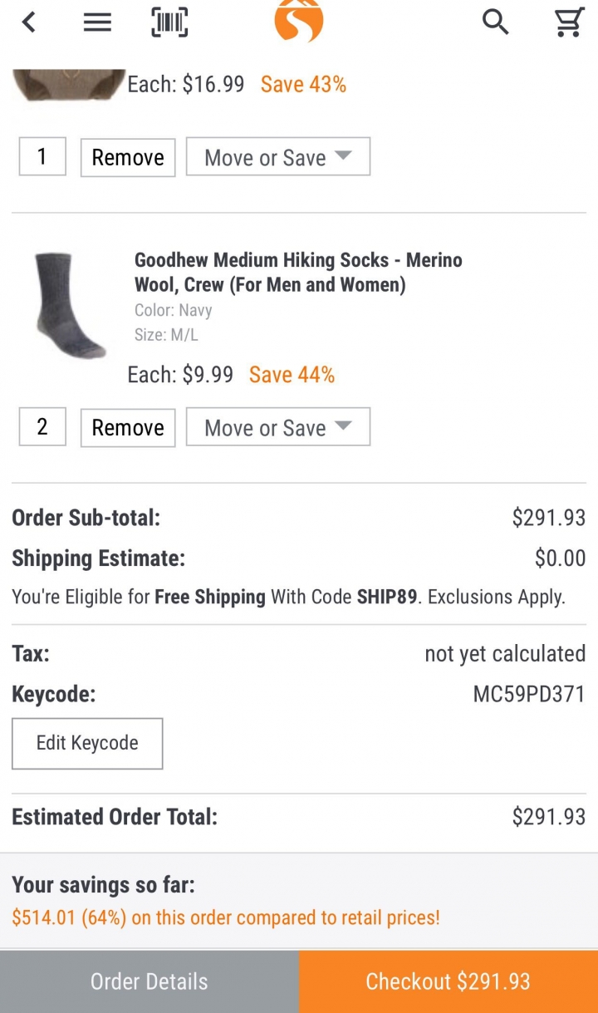This screenshot has width=598, height=1013.
Task: Open the search magnifier
Action: point(495,22)
